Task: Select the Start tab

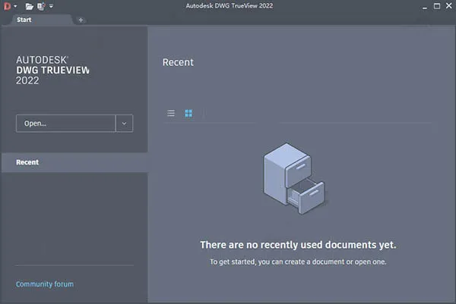Action: tap(24, 20)
